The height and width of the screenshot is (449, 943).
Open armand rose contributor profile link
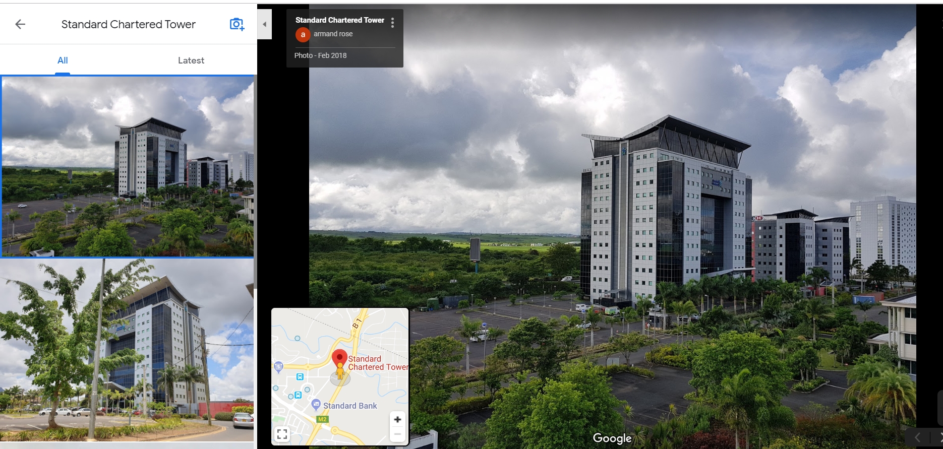[x=333, y=34]
